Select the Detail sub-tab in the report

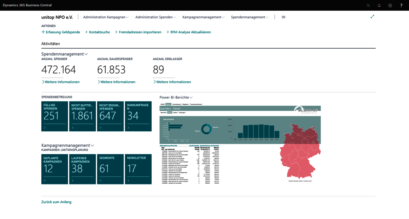170,112
